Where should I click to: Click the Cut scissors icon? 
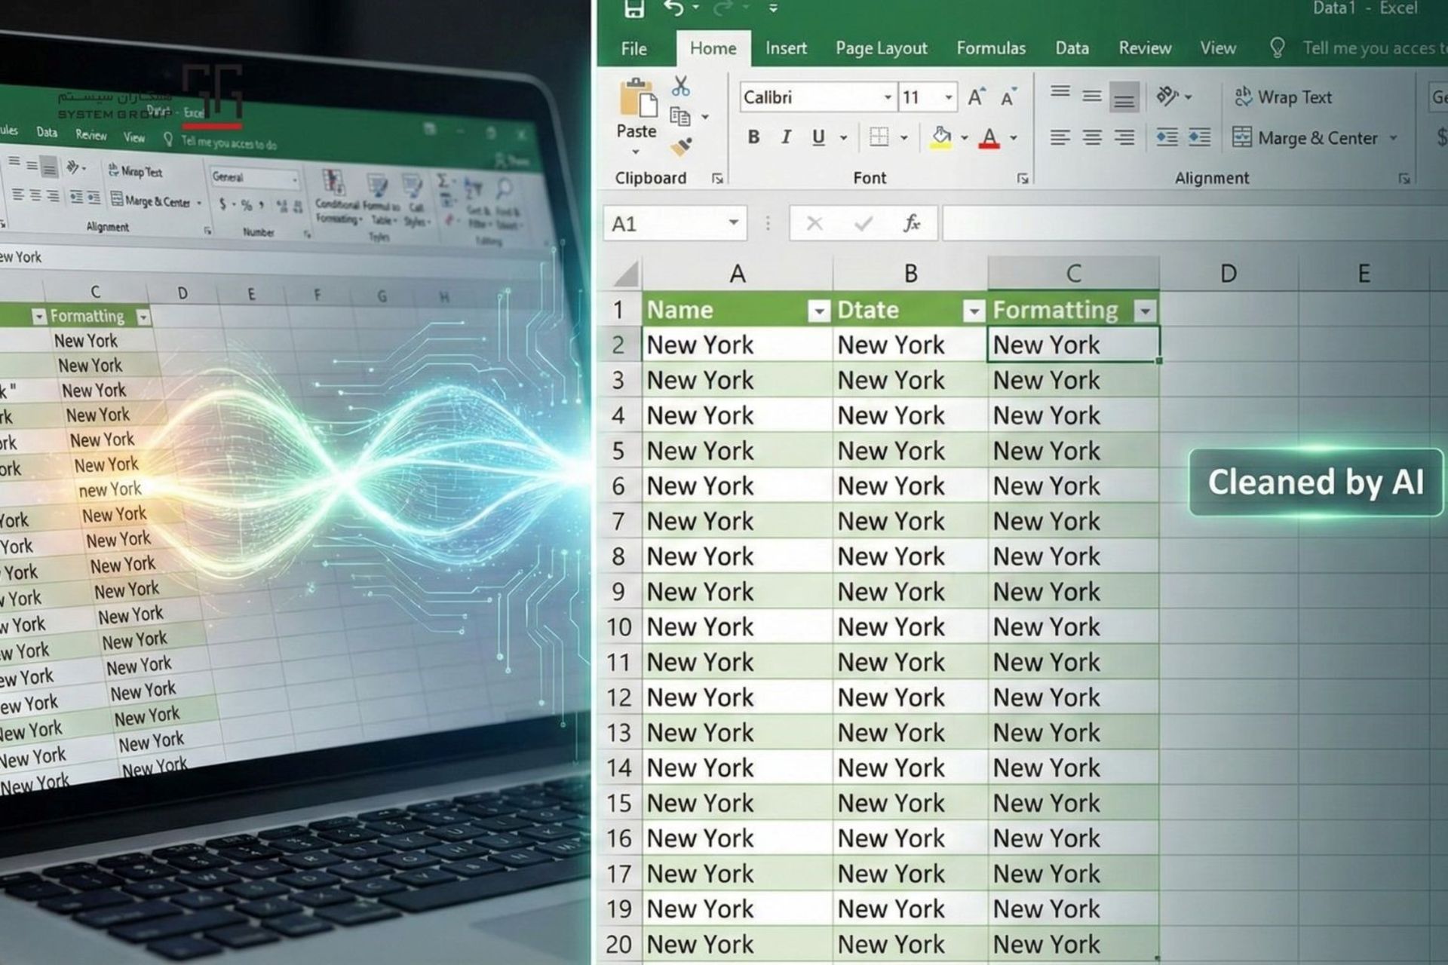(x=680, y=86)
